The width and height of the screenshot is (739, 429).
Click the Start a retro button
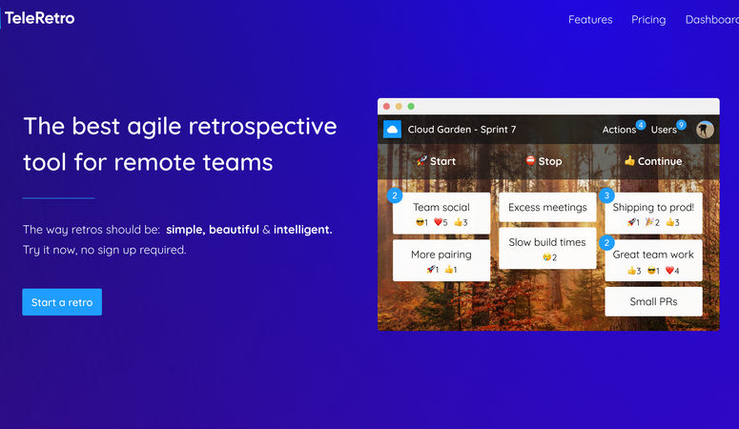pyautogui.click(x=62, y=302)
